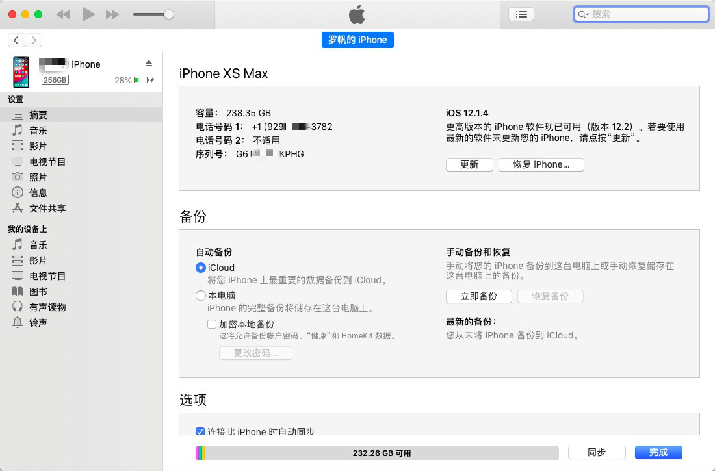
Task: Click the 容量 238.35 GB text
Action: [x=233, y=113]
